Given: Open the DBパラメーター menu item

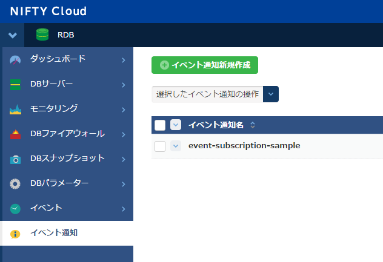Looking at the screenshot, I should pyautogui.click(x=68, y=184).
